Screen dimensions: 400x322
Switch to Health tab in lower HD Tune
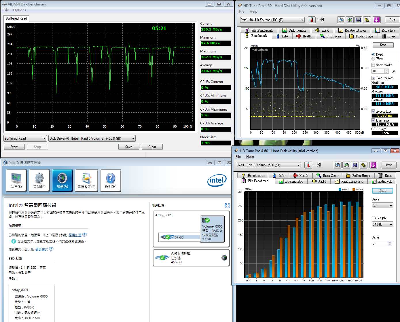300,175
